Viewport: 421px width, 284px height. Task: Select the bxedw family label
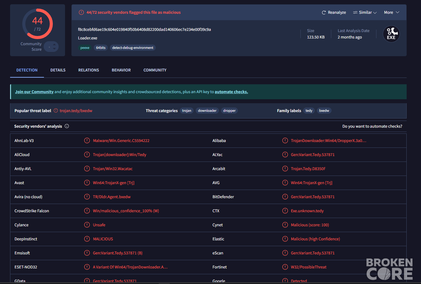pyautogui.click(x=324, y=111)
